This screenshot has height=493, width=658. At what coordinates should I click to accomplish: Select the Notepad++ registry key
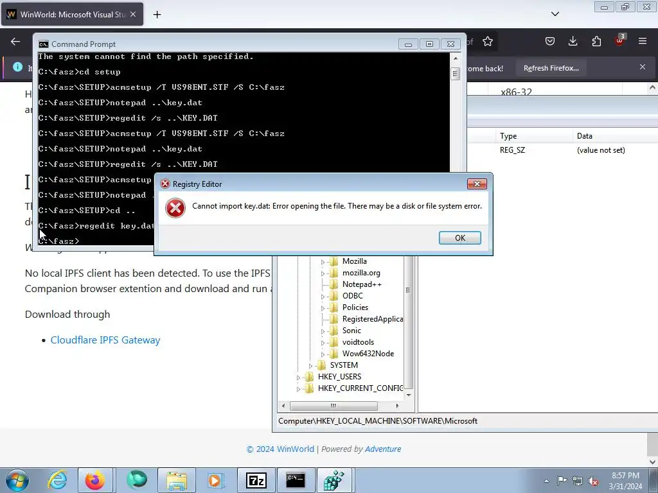(x=362, y=284)
